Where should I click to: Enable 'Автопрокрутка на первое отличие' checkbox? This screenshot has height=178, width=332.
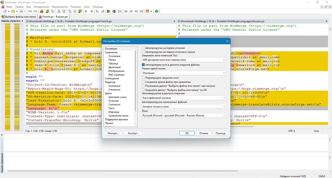click(x=143, y=48)
